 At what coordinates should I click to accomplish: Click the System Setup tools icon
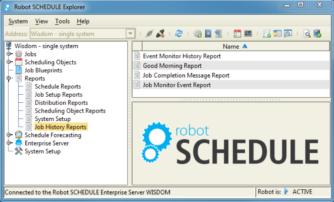tap(18, 151)
